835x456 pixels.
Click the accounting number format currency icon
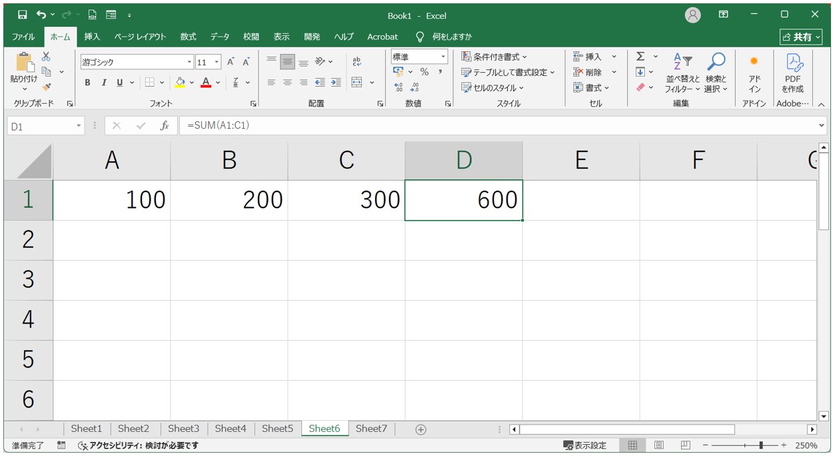coord(399,72)
